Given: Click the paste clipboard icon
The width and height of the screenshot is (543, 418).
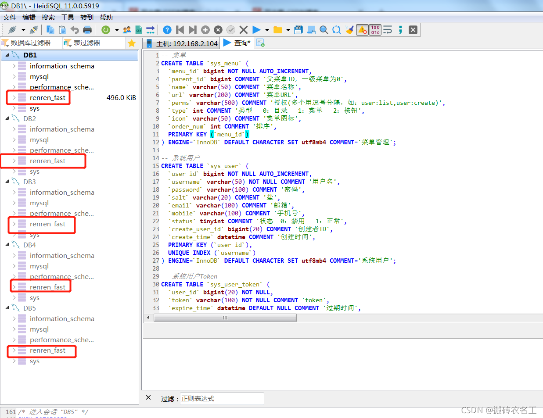Looking at the screenshot, I should coord(62,30).
